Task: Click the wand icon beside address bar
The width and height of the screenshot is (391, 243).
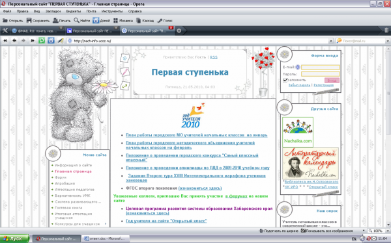Action: pyautogui.click(x=61, y=40)
